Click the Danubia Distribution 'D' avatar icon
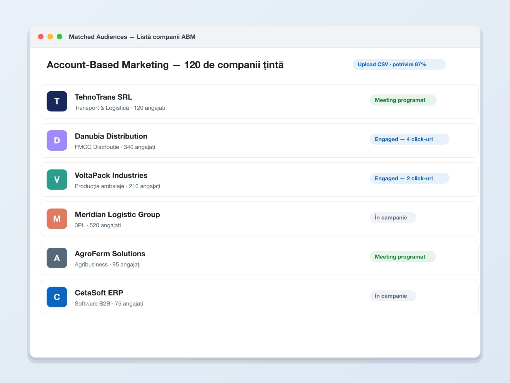Screen dimensions: 510x383 [x=57, y=140]
